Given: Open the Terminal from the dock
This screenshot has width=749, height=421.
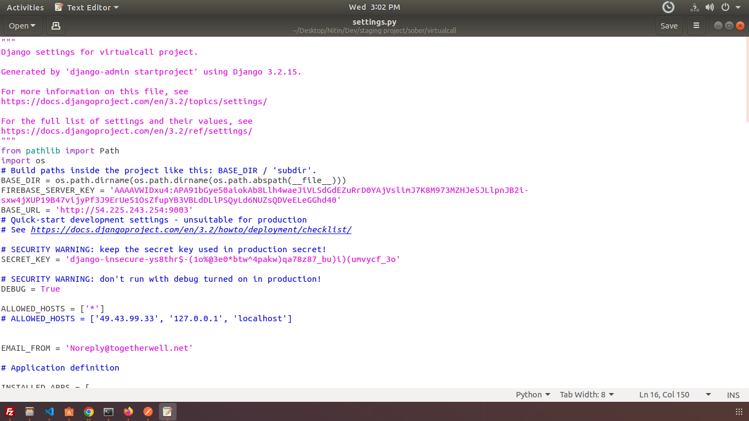Looking at the screenshot, I should [x=109, y=412].
